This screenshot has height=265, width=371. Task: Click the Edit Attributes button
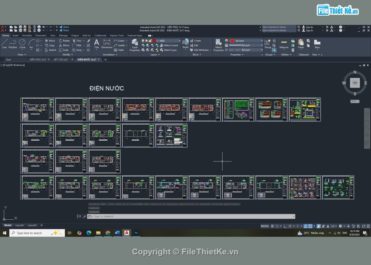201,50
